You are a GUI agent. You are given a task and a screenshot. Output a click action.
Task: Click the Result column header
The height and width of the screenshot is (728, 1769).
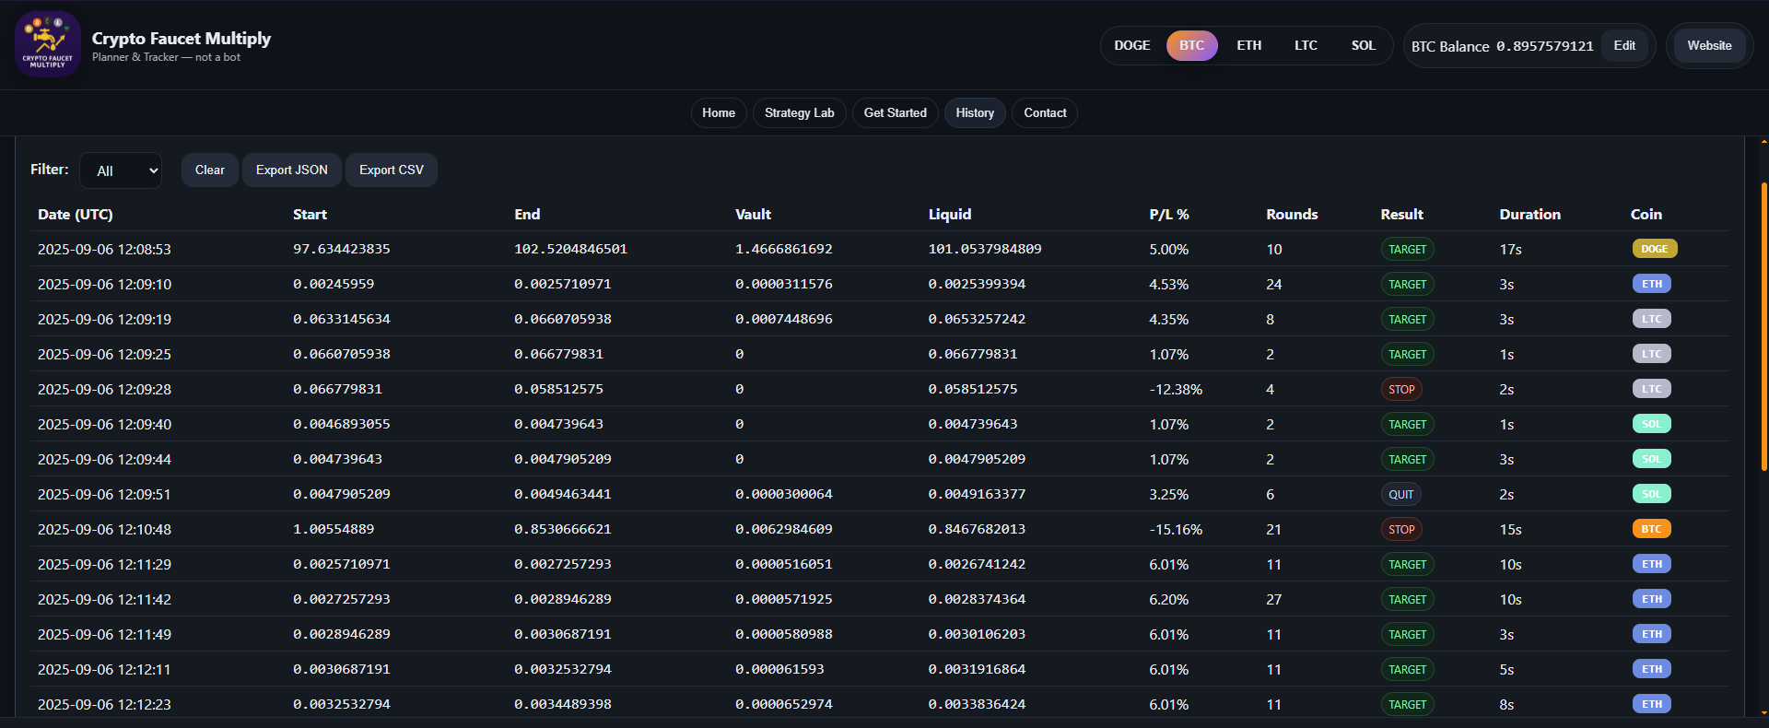coord(1401,214)
